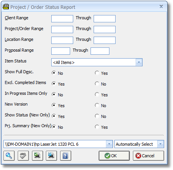Click the hp LaserJet 1320 PCL 6 printer text
The image size is (173, 170).
click(x=57, y=144)
